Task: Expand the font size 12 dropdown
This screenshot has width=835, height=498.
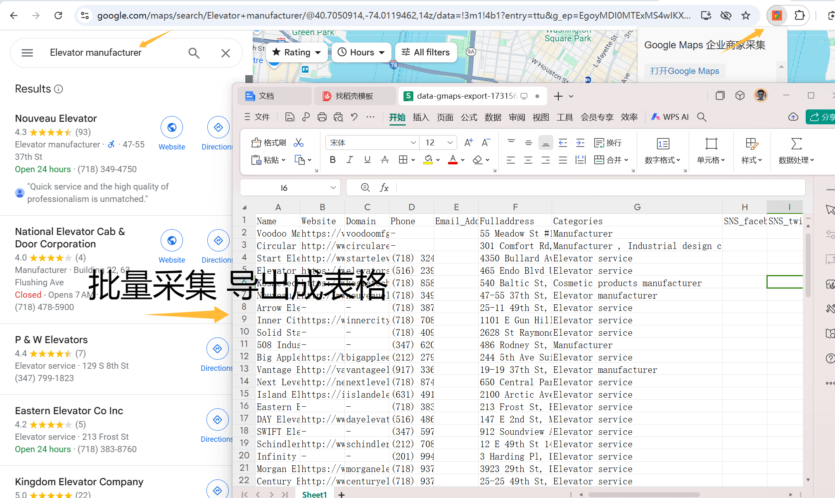Action: [x=450, y=143]
